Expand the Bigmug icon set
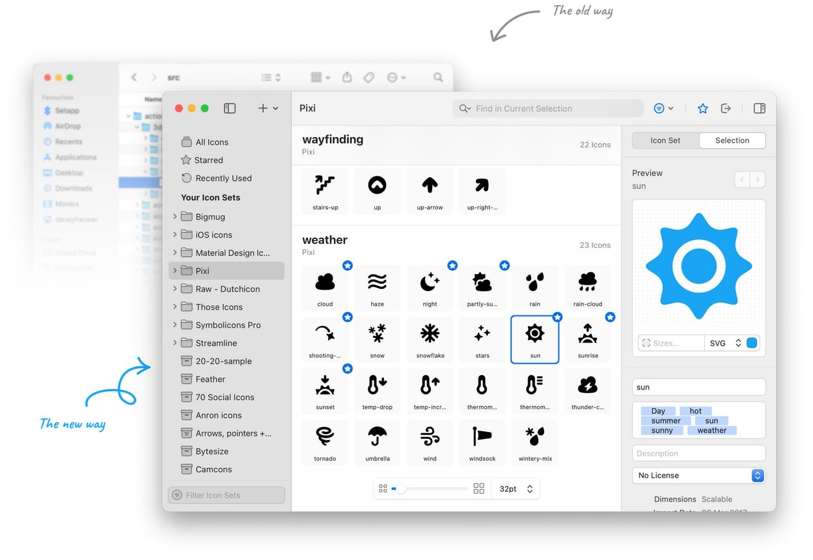Image resolution: width=813 pixels, height=560 pixels. click(x=175, y=216)
